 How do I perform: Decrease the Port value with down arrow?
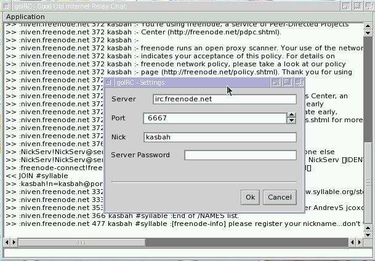coord(291,121)
